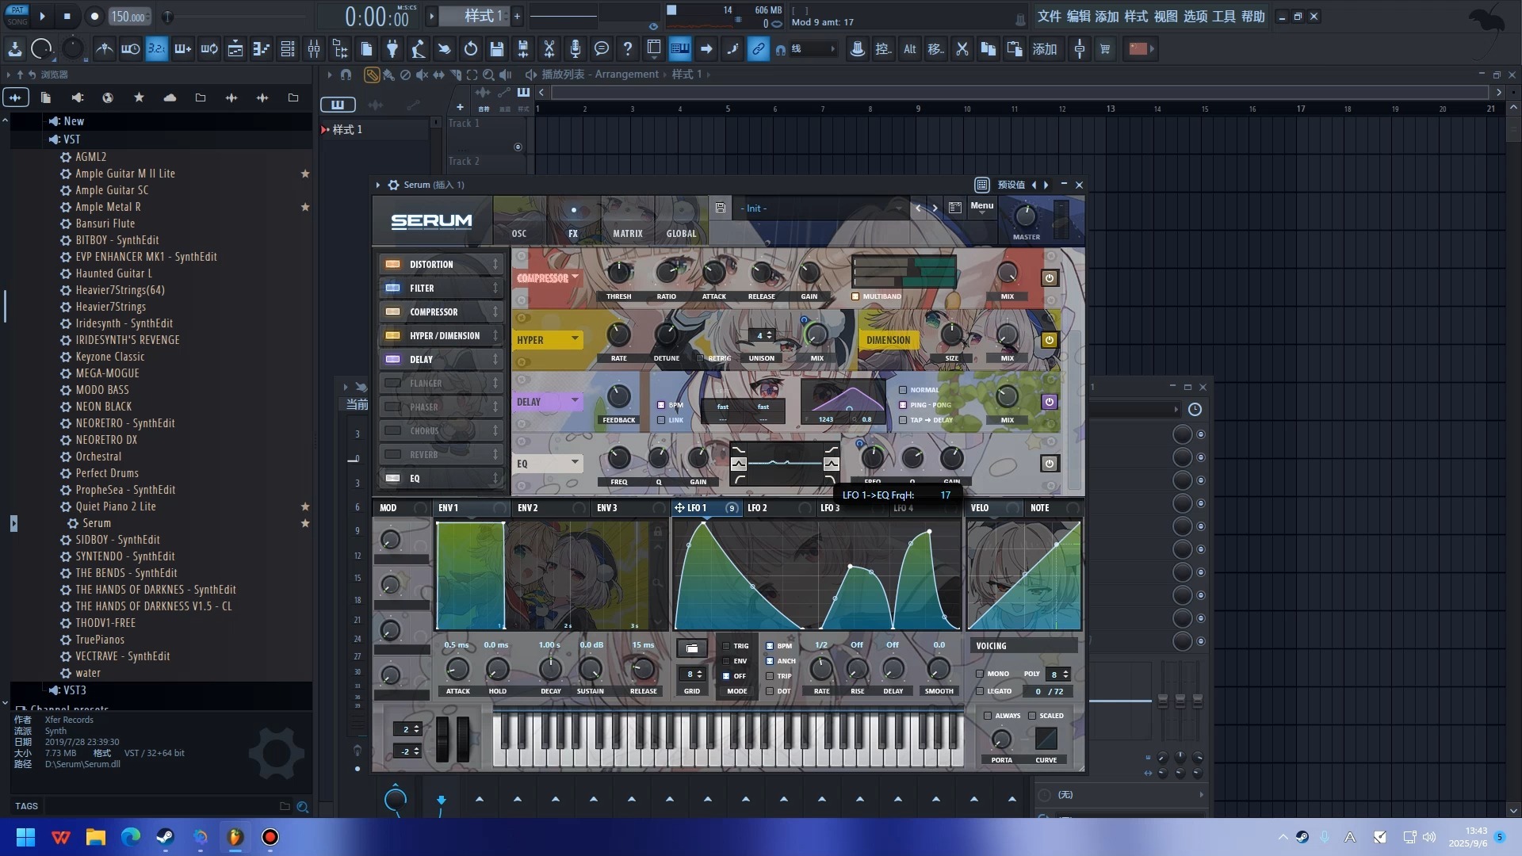Viewport: 1522px width, 856px height.
Task: Go to previous Serum preset arrow
Action: (x=918, y=208)
